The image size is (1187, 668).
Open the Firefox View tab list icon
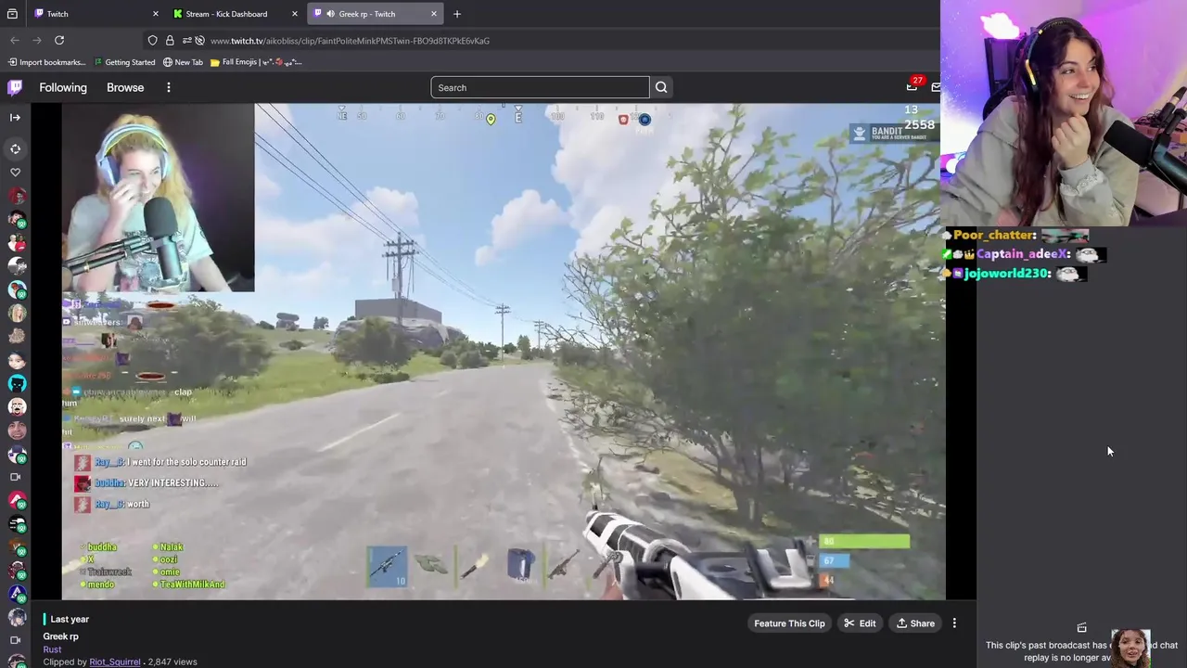coord(12,14)
